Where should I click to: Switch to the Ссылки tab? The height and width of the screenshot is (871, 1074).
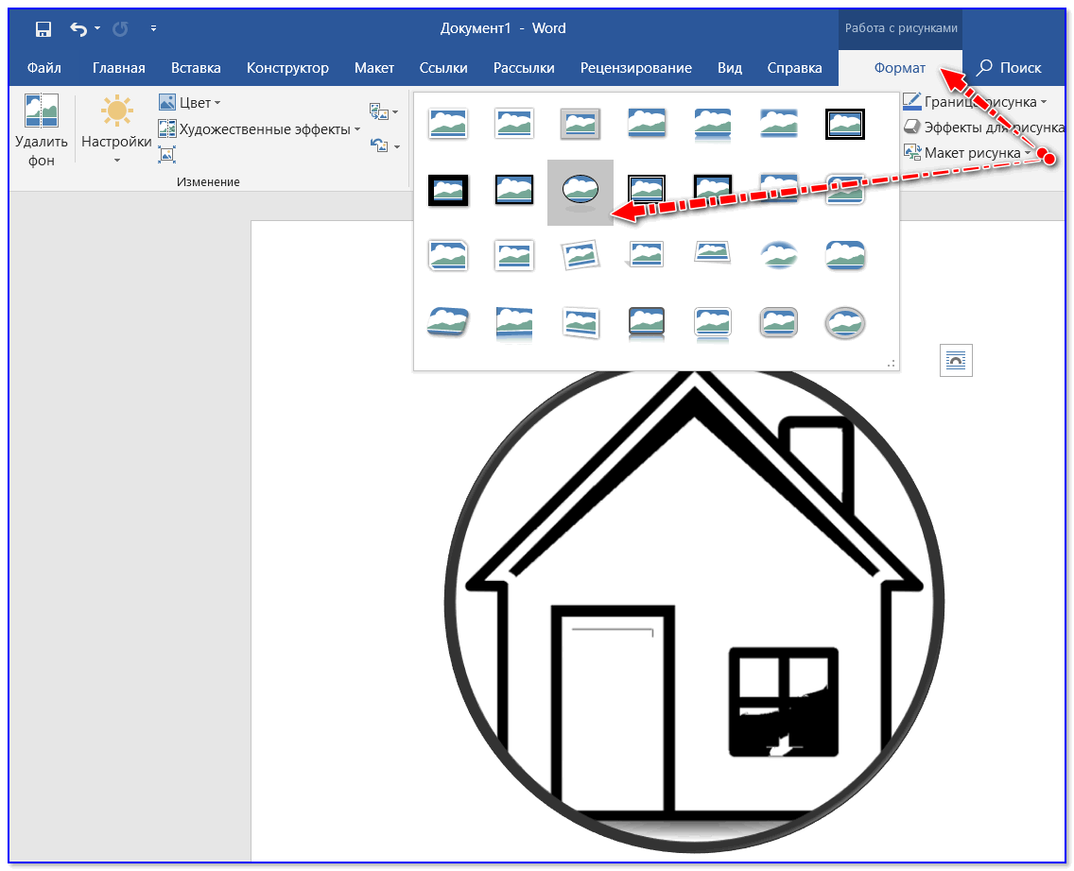pos(443,68)
